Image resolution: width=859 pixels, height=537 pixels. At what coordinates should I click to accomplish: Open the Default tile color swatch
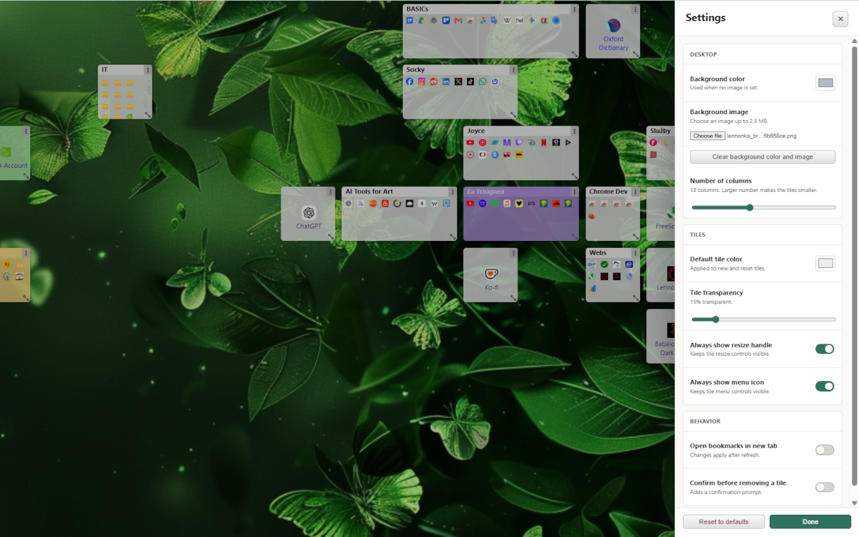[x=825, y=263]
